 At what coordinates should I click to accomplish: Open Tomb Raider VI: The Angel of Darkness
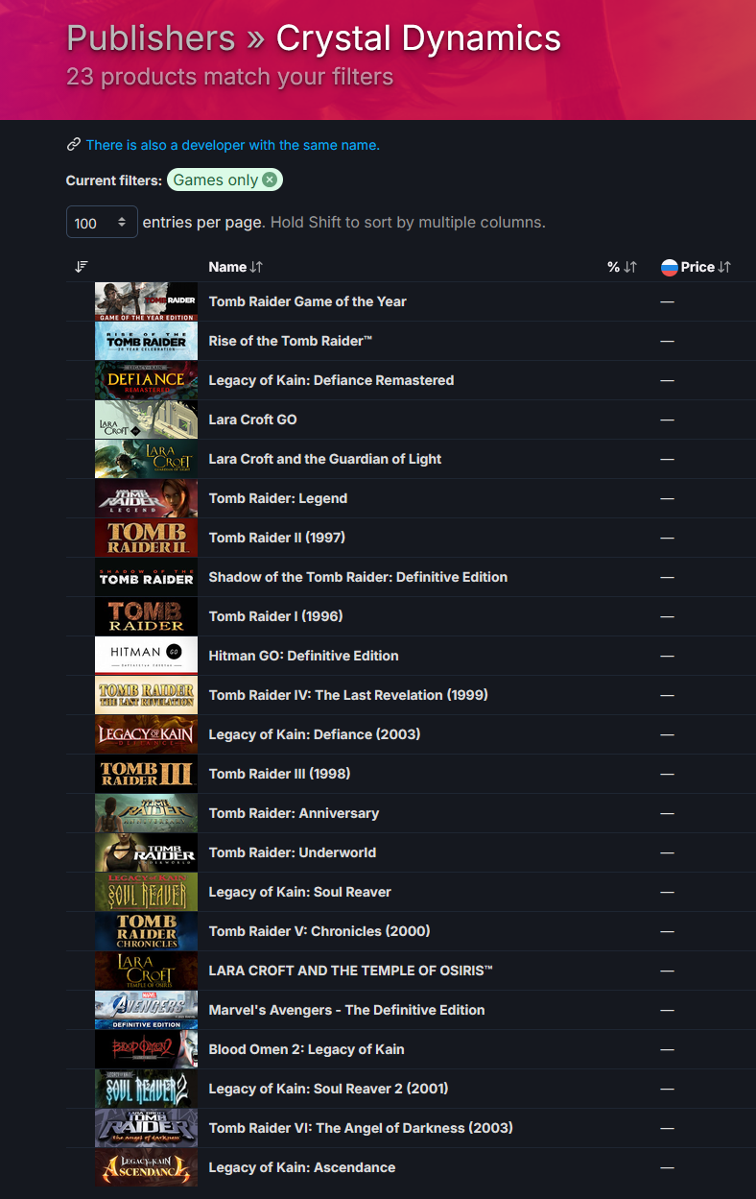pos(361,1128)
